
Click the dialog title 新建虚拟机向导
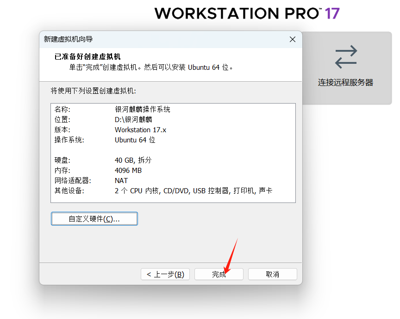[68, 39]
